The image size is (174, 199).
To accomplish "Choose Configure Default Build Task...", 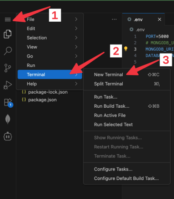I will pos(127,178).
